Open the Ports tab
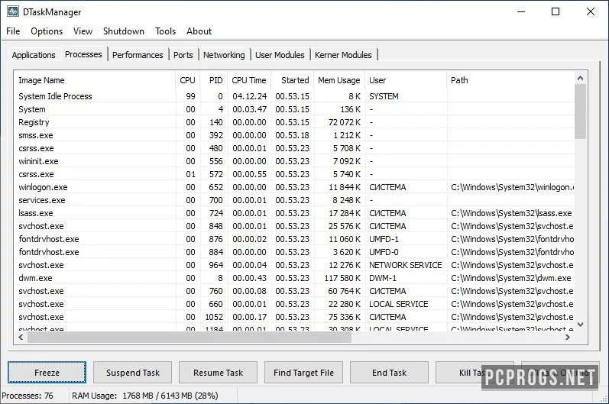The height and width of the screenshot is (404, 609). click(183, 55)
